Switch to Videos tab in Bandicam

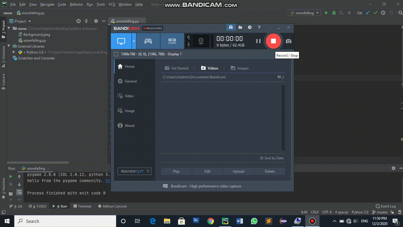coord(210,68)
